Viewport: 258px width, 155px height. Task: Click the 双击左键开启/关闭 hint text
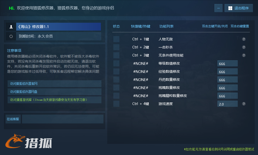click(x=215, y=26)
